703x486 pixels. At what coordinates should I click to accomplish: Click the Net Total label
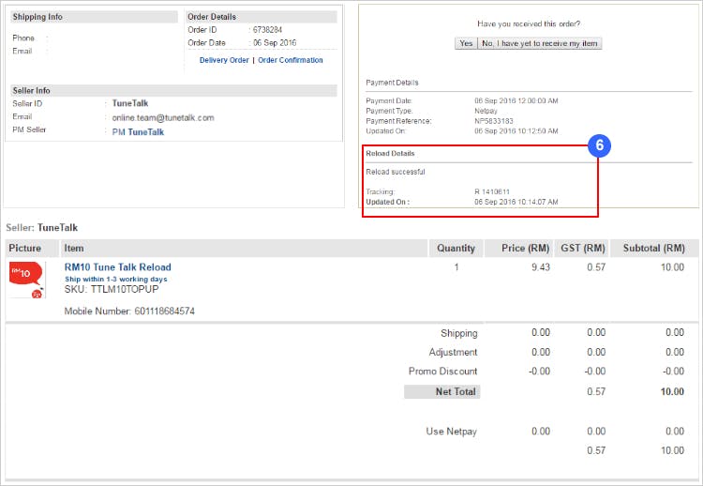442,392
